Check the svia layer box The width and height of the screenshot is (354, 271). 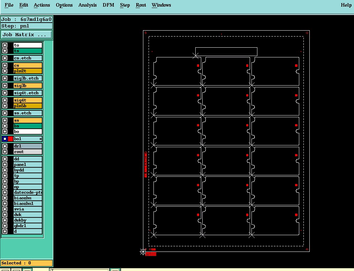(x=5, y=209)
